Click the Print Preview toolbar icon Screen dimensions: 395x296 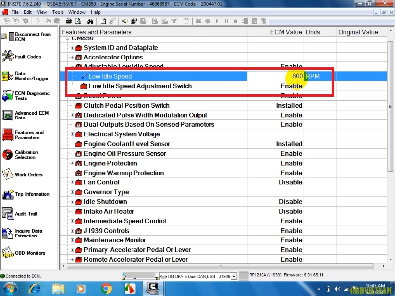coord(78,21)
